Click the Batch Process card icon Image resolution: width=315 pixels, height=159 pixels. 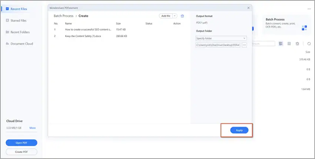[304, 28]
